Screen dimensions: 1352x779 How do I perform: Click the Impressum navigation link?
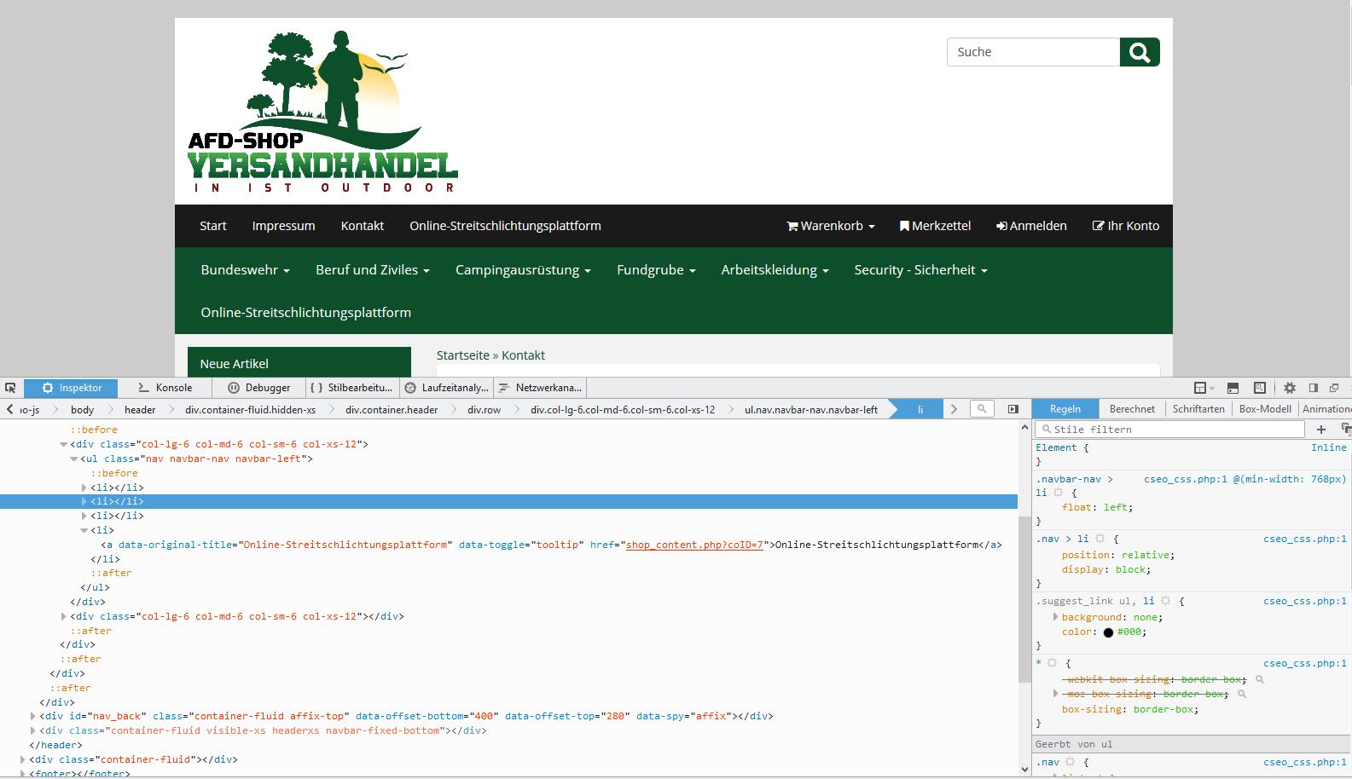coord(283,226)
